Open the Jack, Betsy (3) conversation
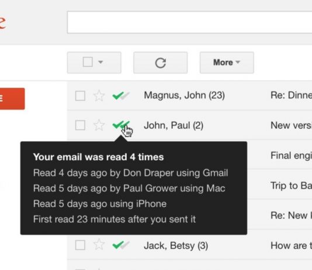 pyautogui.click(x=176, y=245)
